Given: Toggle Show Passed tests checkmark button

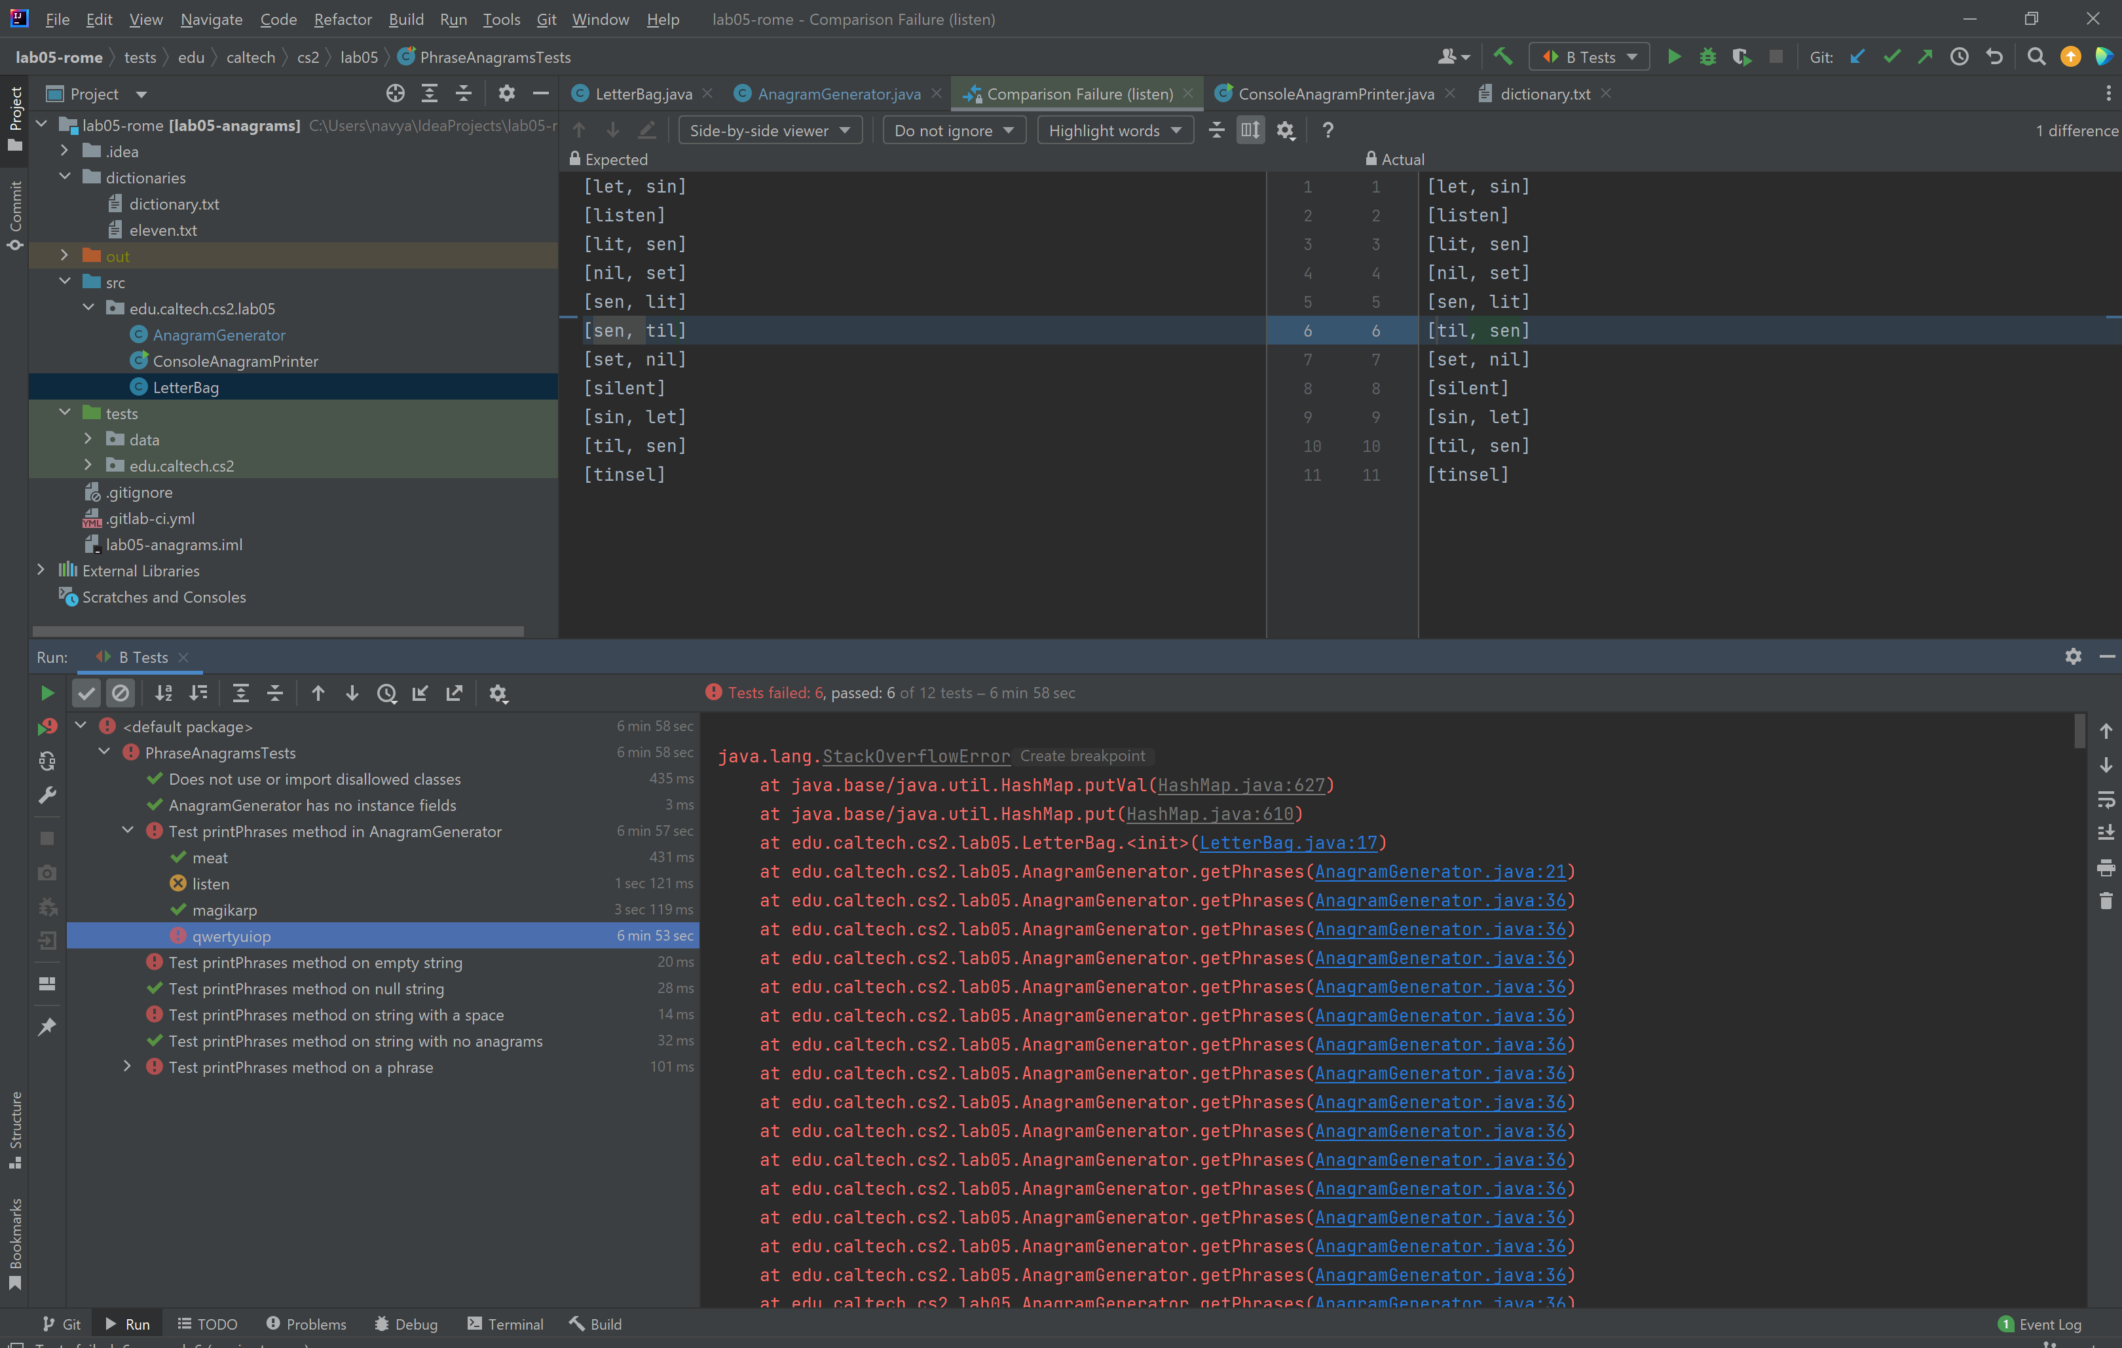Looking at the screenshot, I should [x=86, y=694].
